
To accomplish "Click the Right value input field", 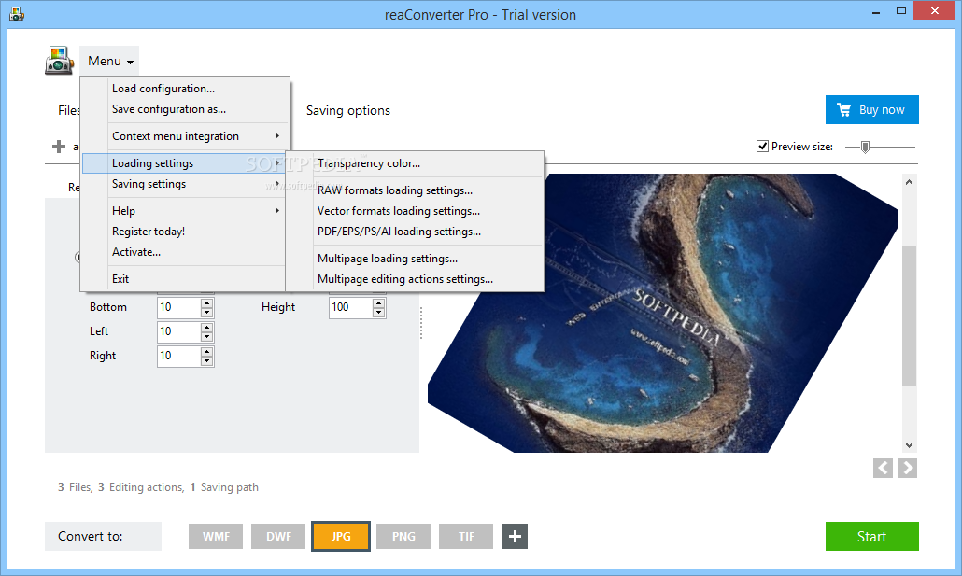I will click(179, 356).
